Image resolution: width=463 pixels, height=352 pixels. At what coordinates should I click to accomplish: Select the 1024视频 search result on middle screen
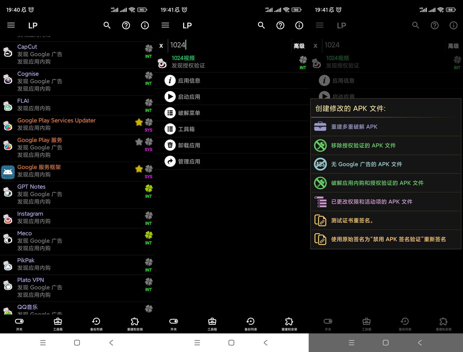click(x=231, y=62)
